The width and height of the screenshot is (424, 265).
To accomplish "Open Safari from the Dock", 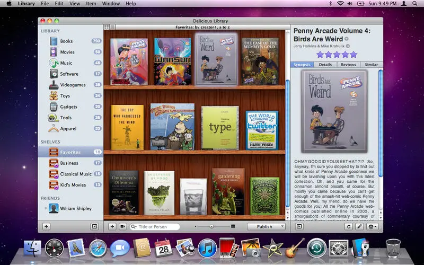I will [x=98, y=249].
